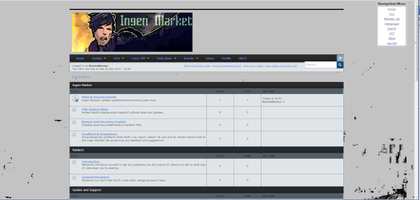Open the advanced search gear icon
Image resolution: width=420 pixels, height=200 pixels.
tap(340, 58)
